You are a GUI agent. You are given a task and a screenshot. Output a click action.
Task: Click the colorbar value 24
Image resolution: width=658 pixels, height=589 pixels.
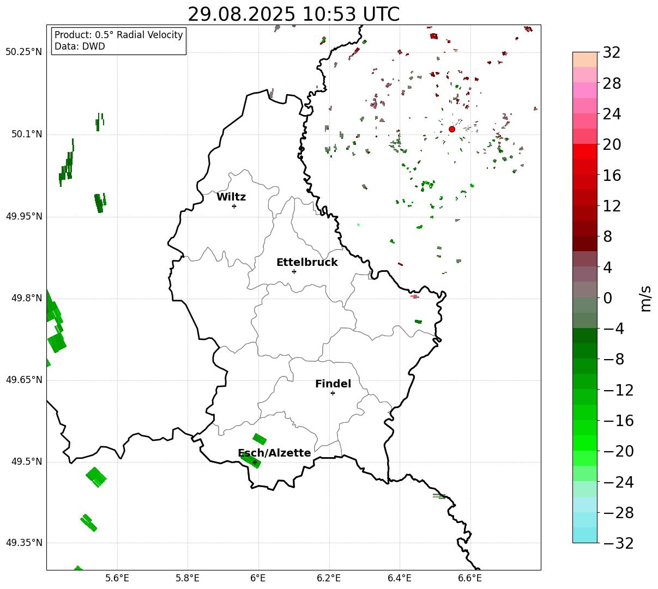point(612,114)
